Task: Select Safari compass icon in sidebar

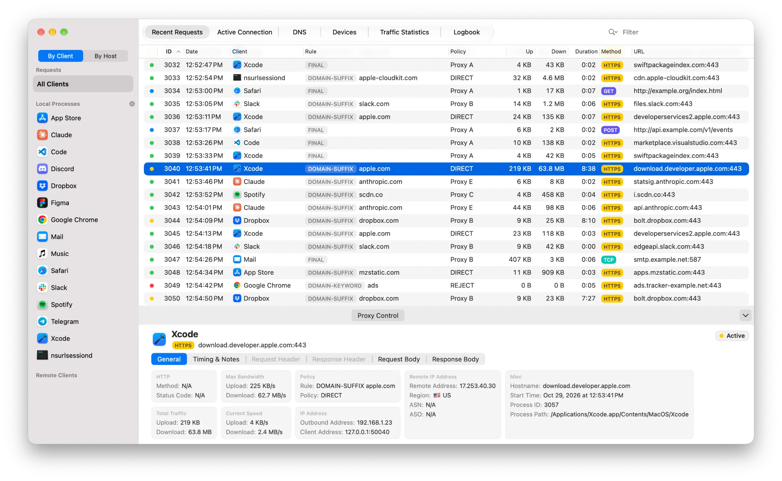Action: coord(42,270)
